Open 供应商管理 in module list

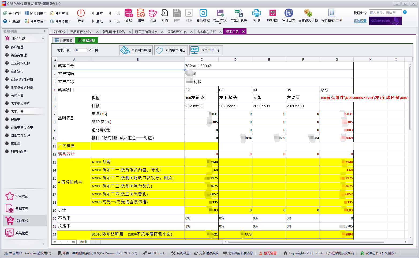click(18, 55)
